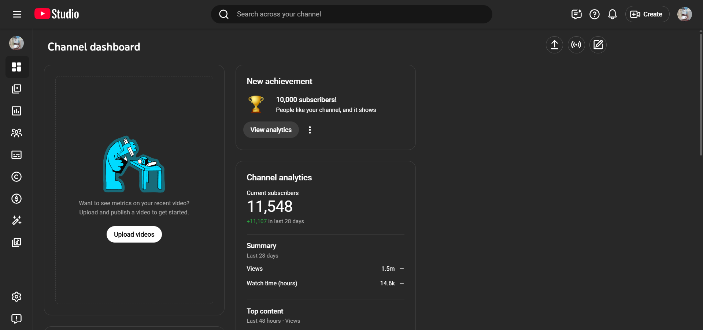Toggle the hamburger navigation menu
The height and width of the screenshot is (330, 703).
pyautogui.click(x=17, y=14)
